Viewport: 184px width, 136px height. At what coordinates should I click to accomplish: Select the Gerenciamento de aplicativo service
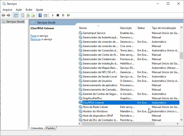[100, 85]
